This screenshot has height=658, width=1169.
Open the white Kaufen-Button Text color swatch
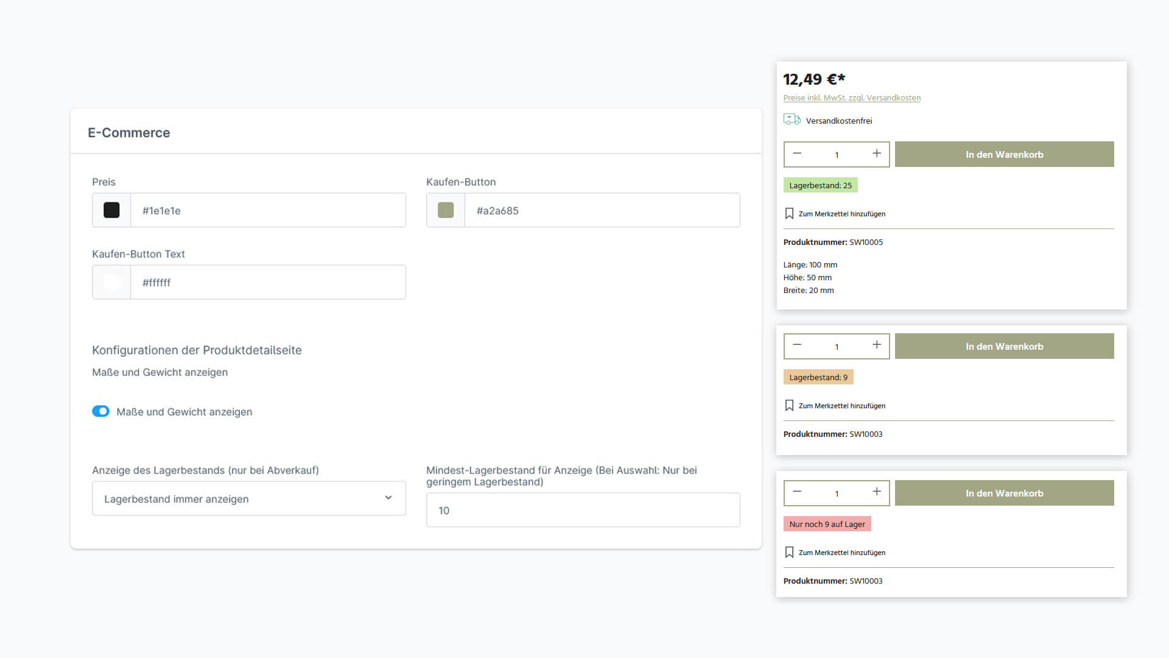tap(111, 282)
